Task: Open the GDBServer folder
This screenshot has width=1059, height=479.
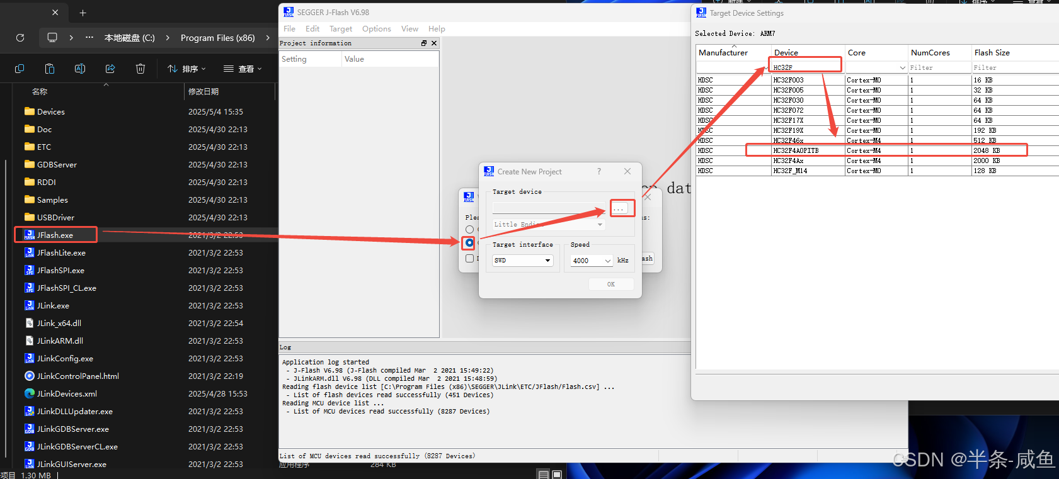Action: [x=51, y=164]
